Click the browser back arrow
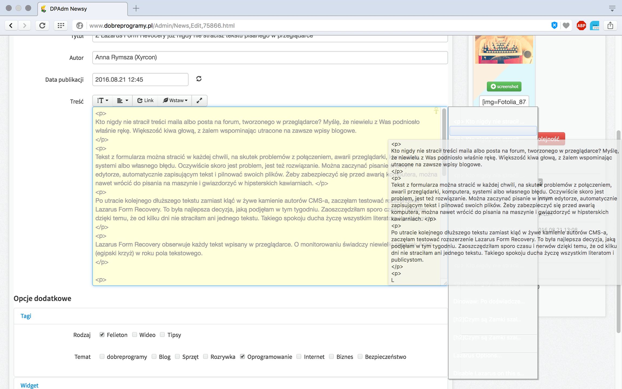 pos(11,26)
